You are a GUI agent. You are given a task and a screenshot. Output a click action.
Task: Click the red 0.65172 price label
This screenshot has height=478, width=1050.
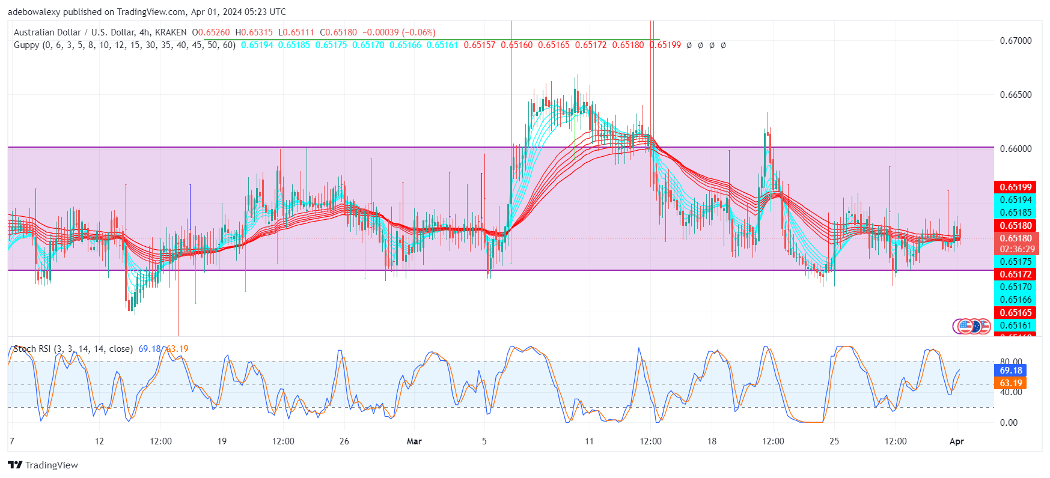click(x=1015, y=274)
